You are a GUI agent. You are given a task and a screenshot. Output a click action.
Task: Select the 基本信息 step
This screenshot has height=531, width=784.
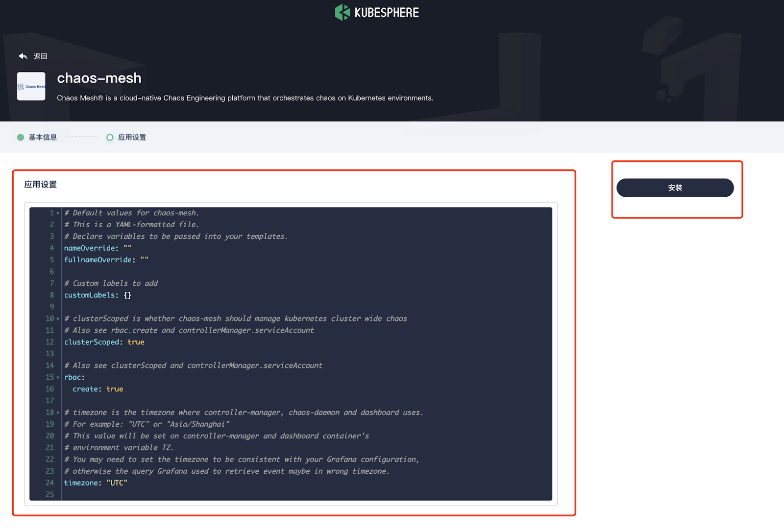point(43,137)
